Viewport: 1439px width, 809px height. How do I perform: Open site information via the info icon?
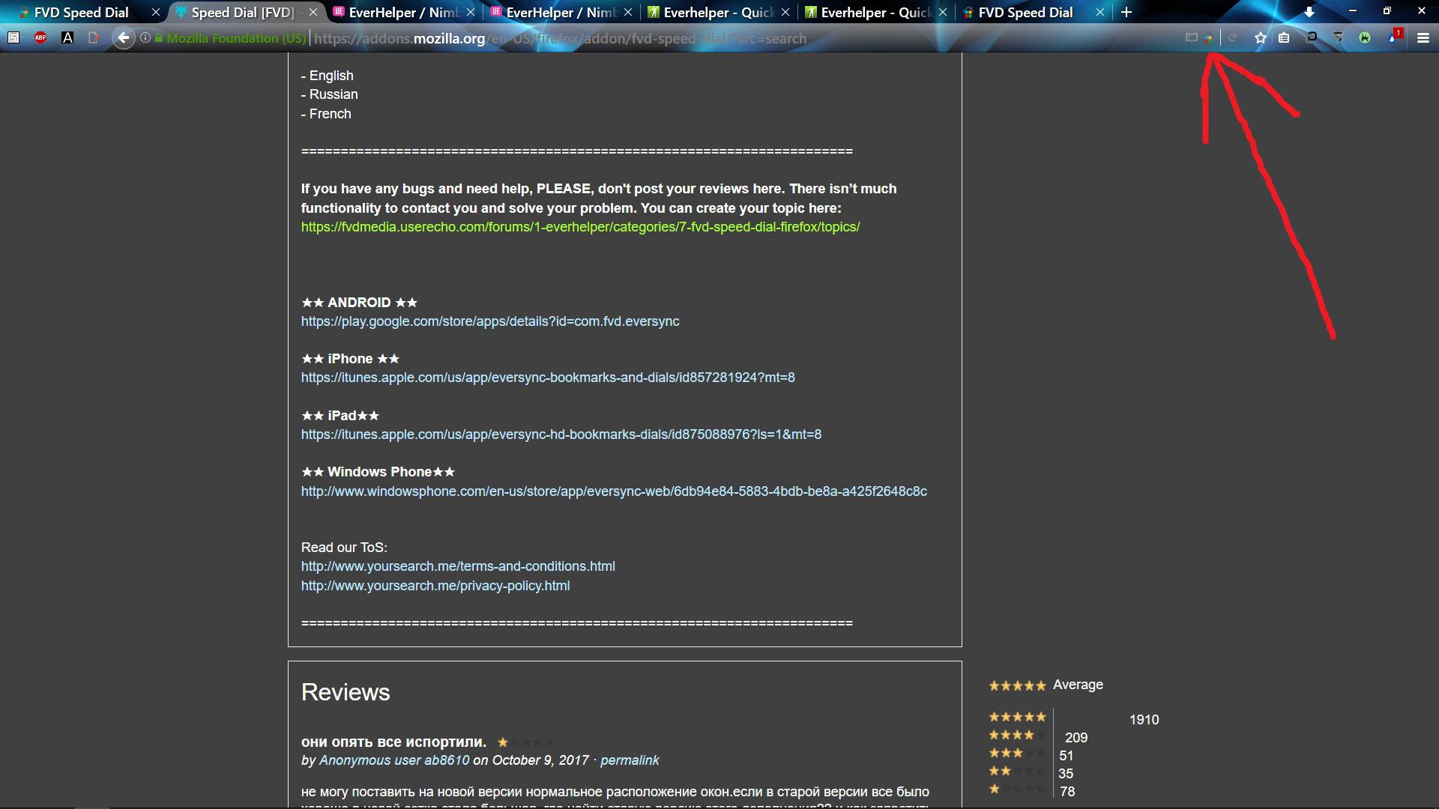[145, 37]
